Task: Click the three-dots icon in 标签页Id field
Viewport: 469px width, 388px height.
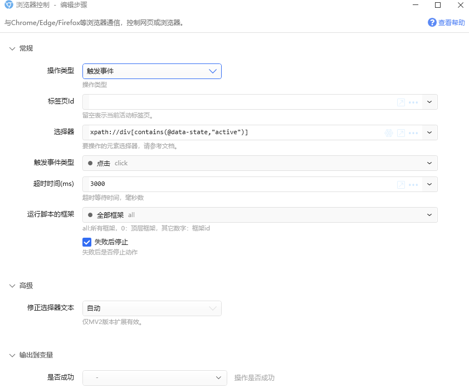Action: coord(413,102)
